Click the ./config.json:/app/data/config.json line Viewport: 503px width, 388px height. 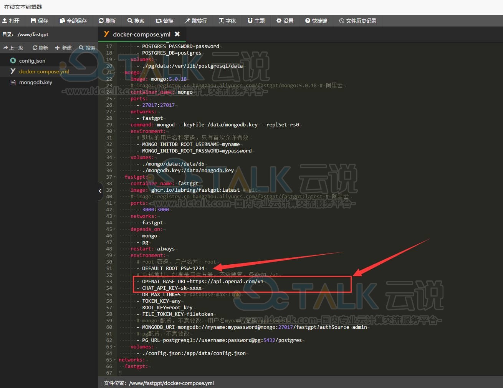[194, 353]
